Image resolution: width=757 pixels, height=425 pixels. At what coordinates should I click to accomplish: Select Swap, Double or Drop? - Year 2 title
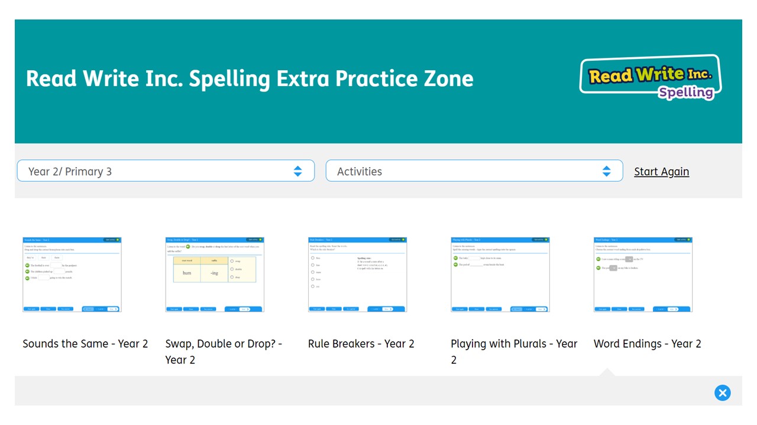[224, 352]
